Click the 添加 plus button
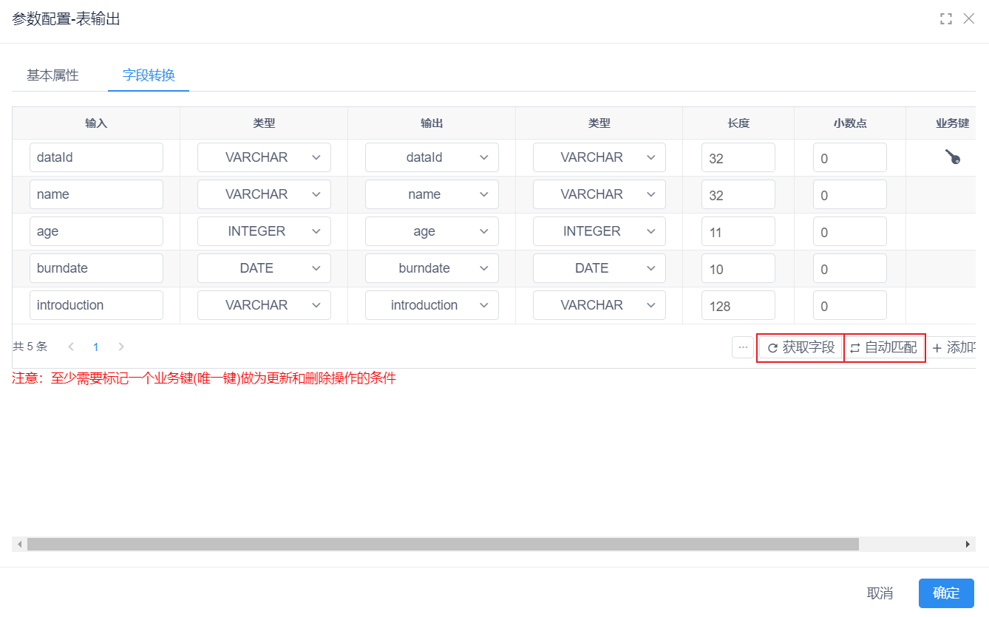Image resolution: width=989 pixels, height=617 pixels. [954, 347]
